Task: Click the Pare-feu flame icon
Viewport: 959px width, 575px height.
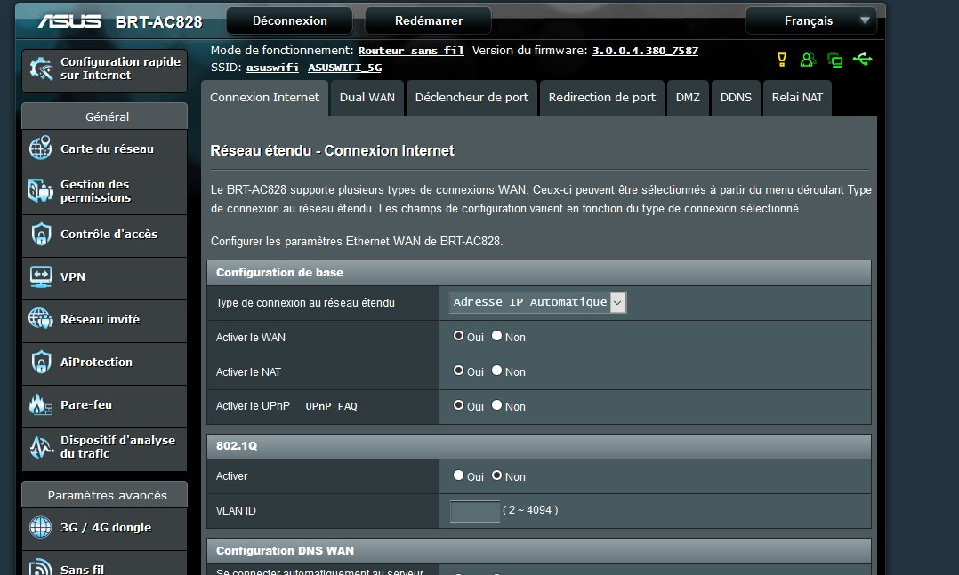Action: click(41, 404)
